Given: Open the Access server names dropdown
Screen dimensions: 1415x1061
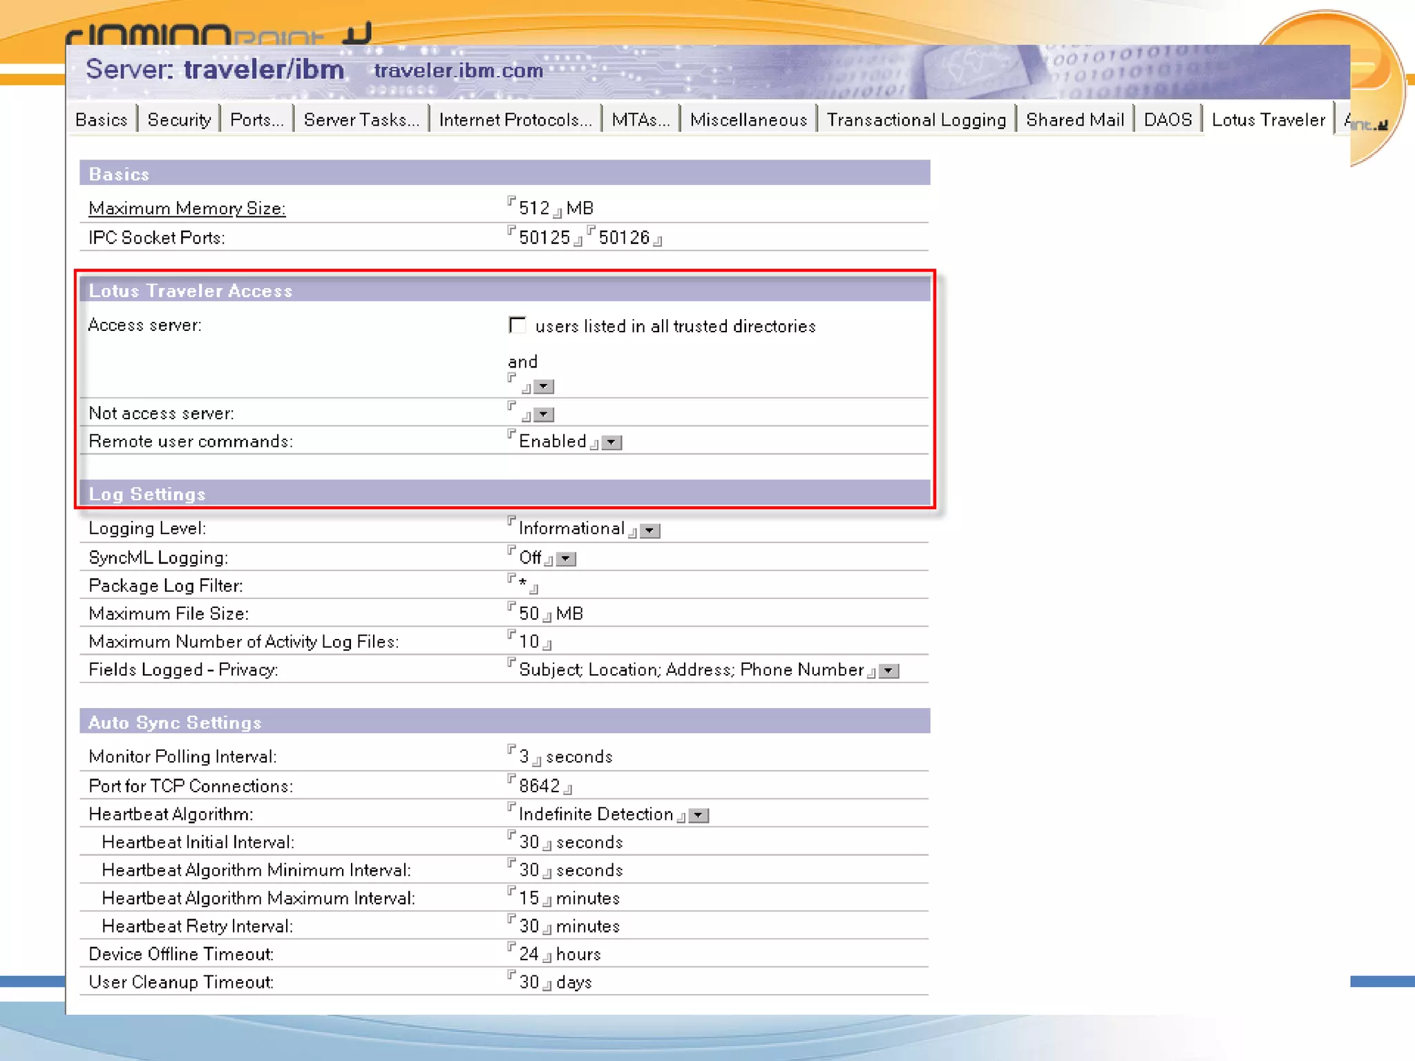Looking at the screenshot, I should tap(544, 387).
